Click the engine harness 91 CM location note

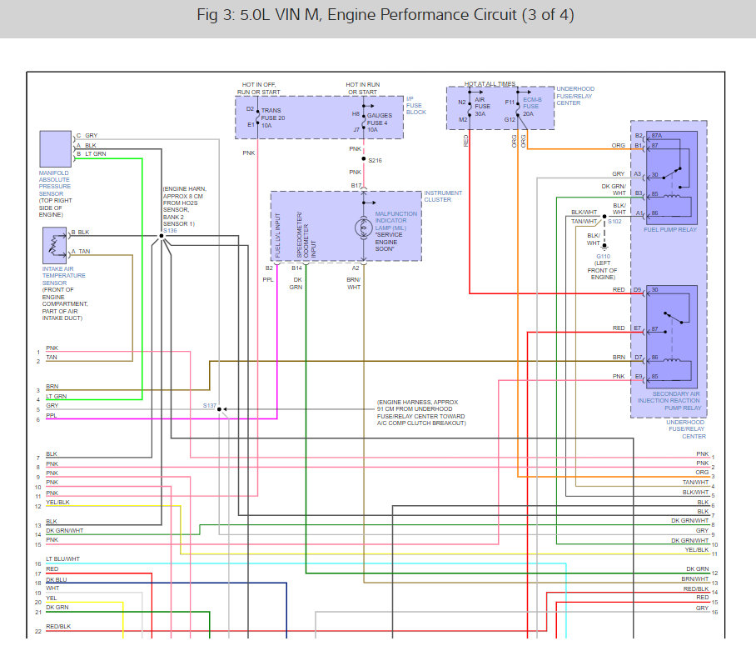click(x=421, y=413)
